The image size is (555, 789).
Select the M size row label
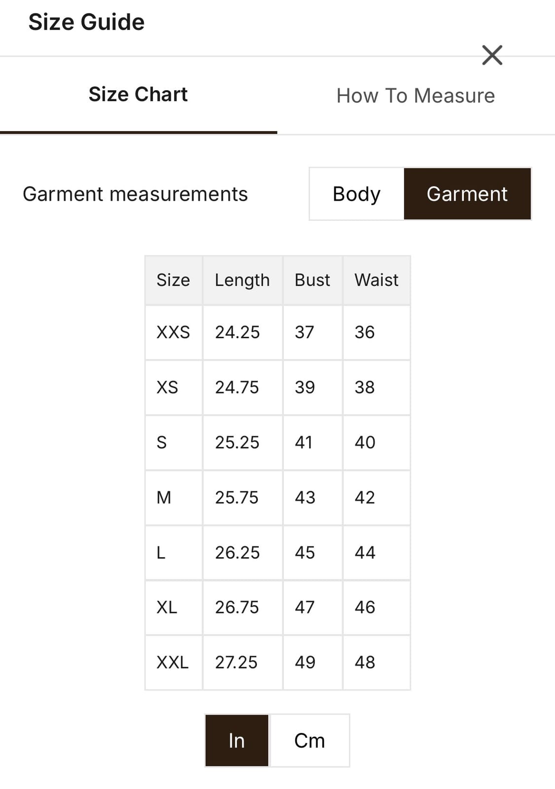pos(164,498)
